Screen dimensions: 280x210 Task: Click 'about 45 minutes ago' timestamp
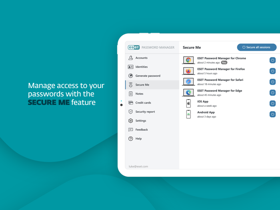[209, 95]
